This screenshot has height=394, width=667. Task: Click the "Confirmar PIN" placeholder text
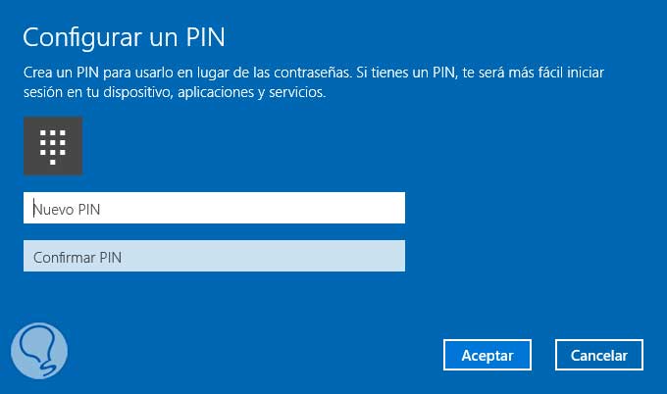pos(77,257)
